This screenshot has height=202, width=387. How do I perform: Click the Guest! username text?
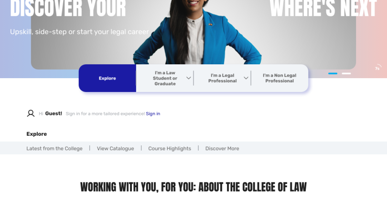pos(54,113)
